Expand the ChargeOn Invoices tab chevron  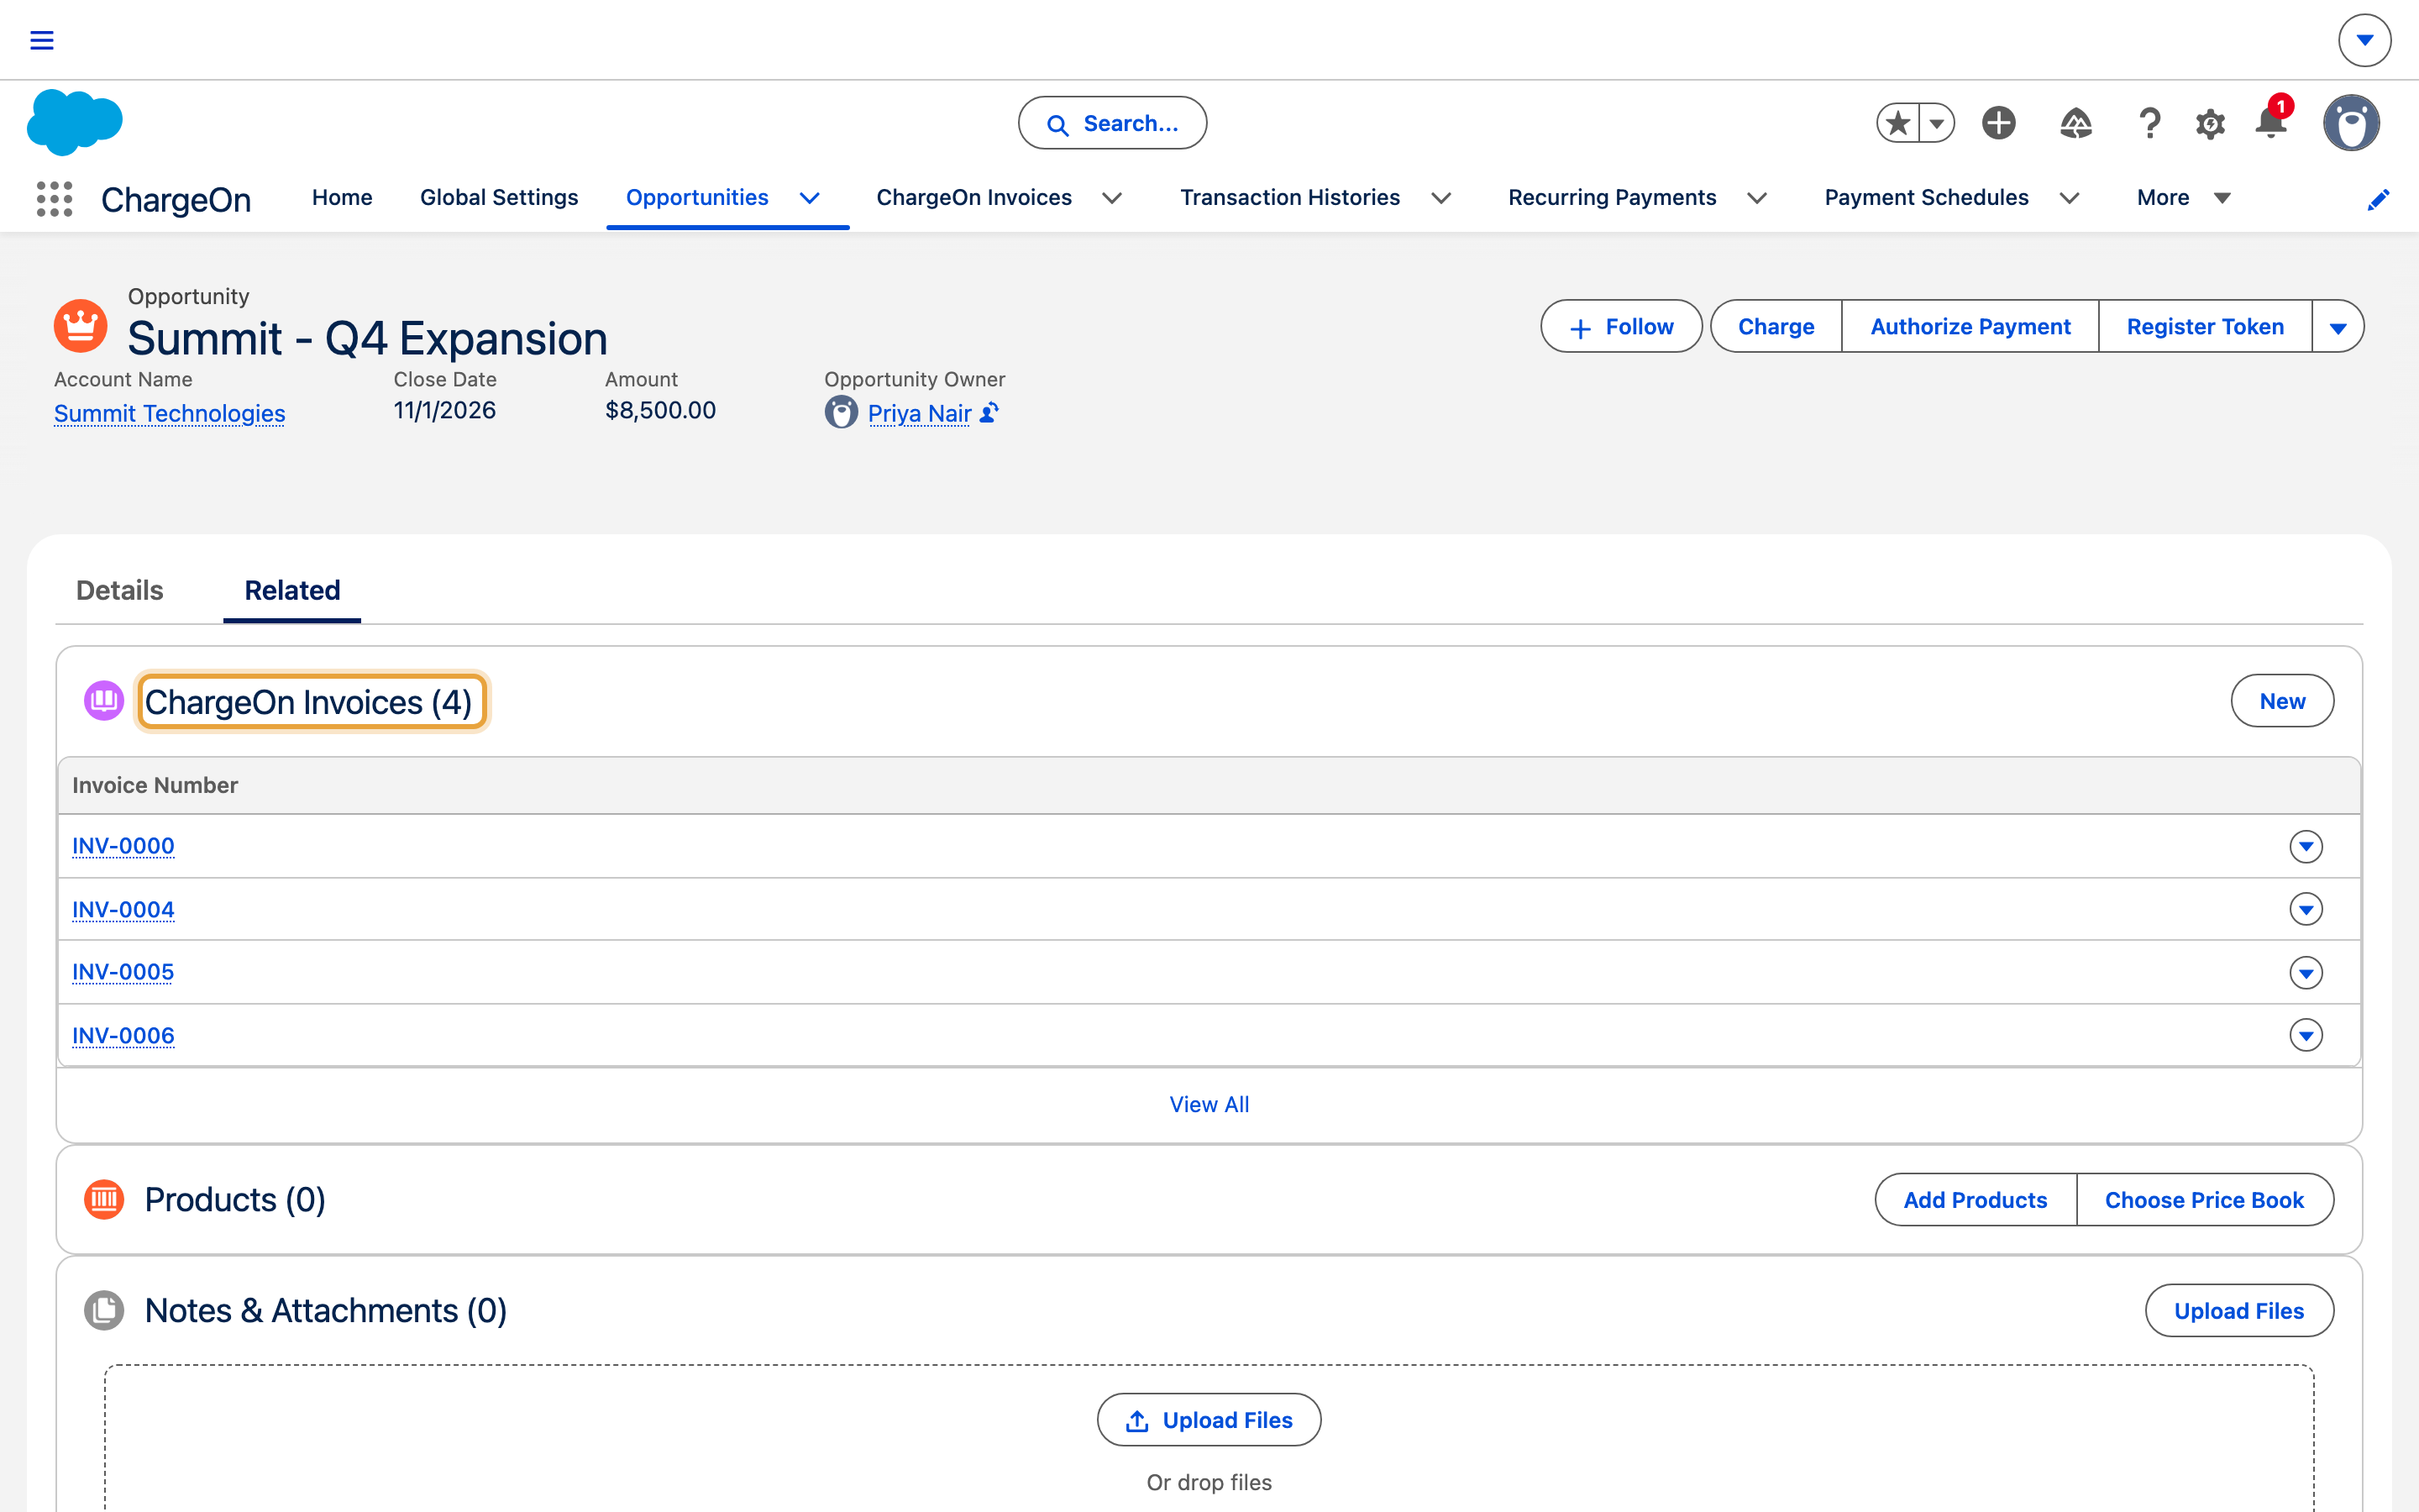tap(1111, 198)
